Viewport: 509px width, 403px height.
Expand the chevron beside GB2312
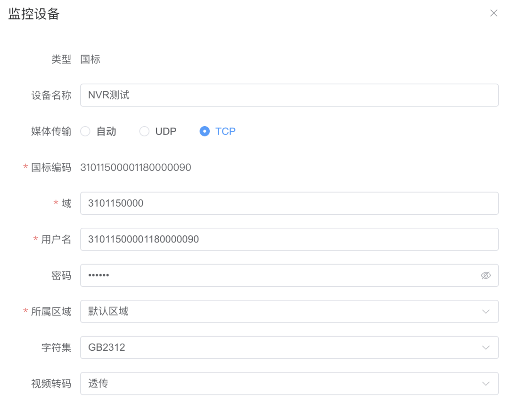tap(487, 347)
